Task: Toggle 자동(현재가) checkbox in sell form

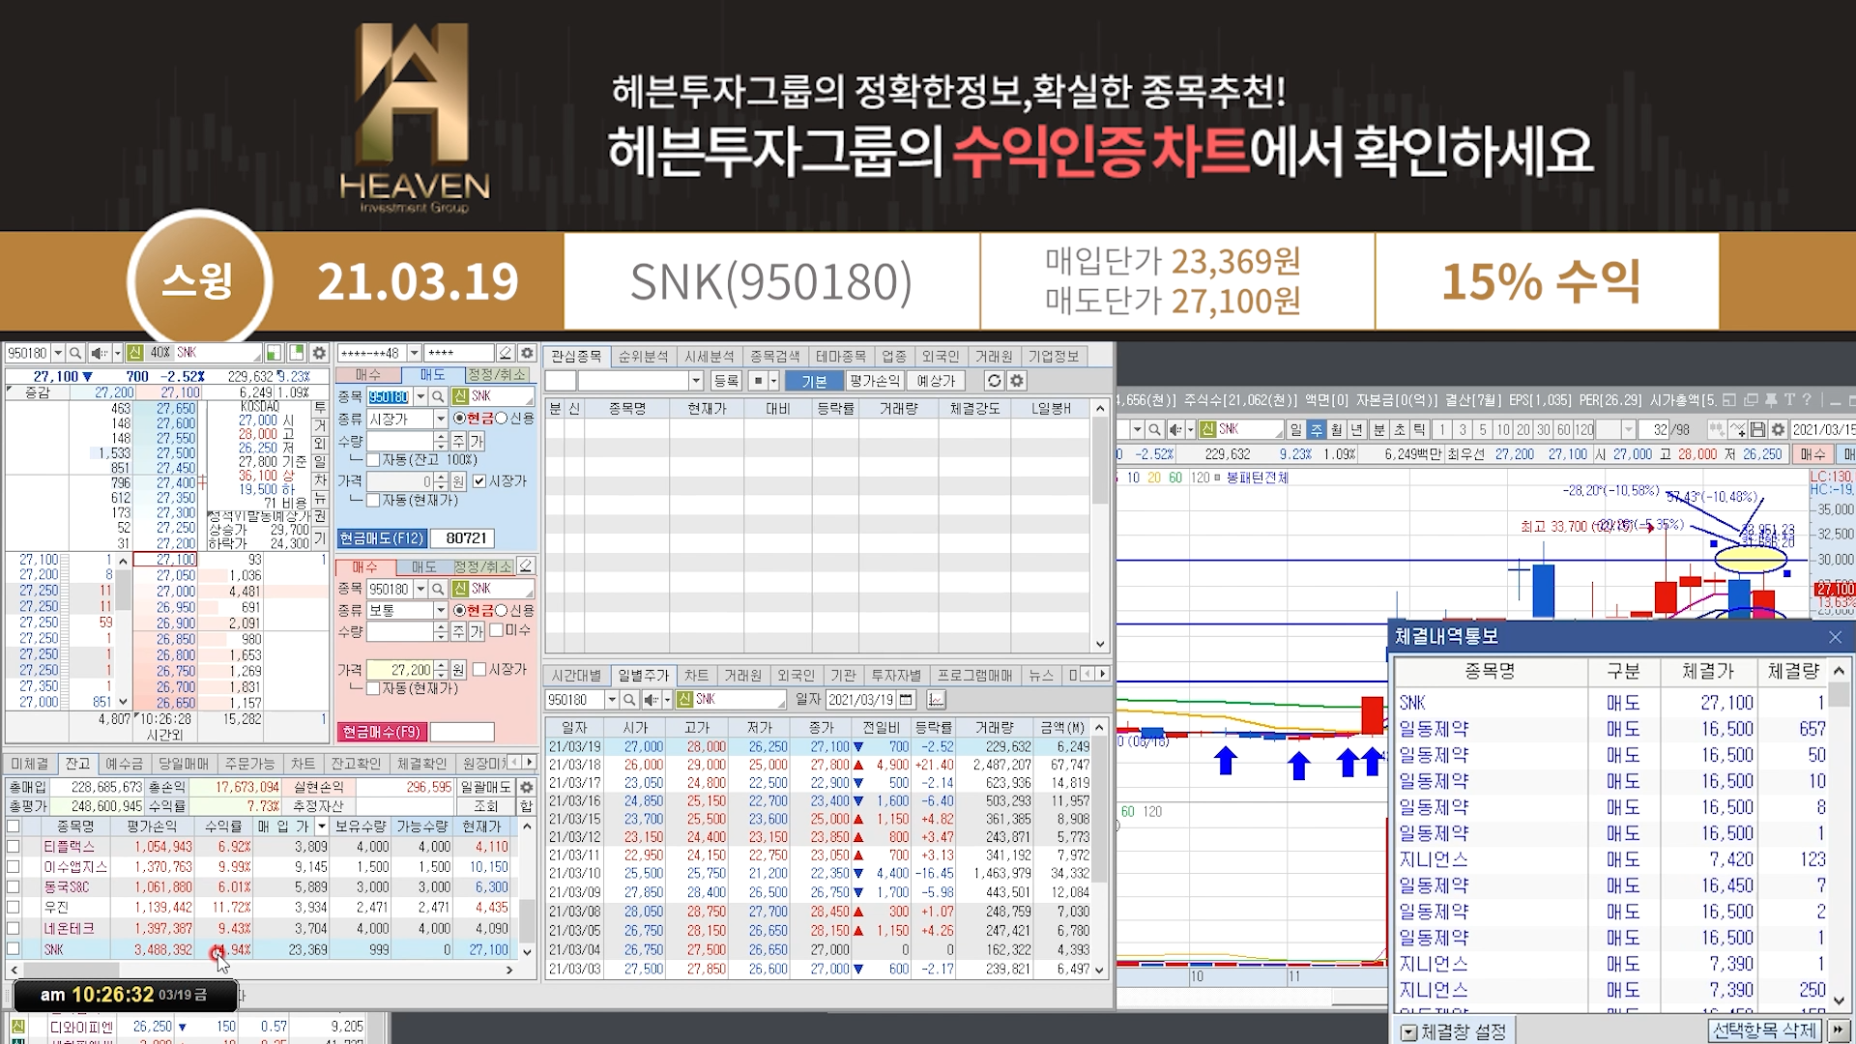Action: click(x=373, y=500)
